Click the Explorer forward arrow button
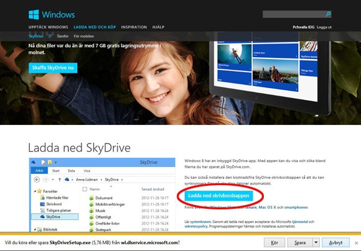This screenshot has width=361, height=251. [45, 180]
